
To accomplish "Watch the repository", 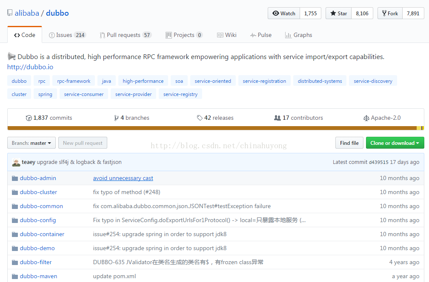I will pyautogui.click(x=284, y=13).
